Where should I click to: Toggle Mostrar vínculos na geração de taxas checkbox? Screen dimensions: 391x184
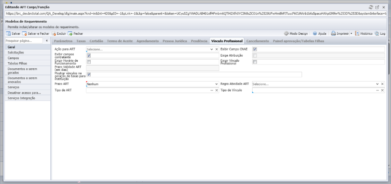[x=89, y=74]
